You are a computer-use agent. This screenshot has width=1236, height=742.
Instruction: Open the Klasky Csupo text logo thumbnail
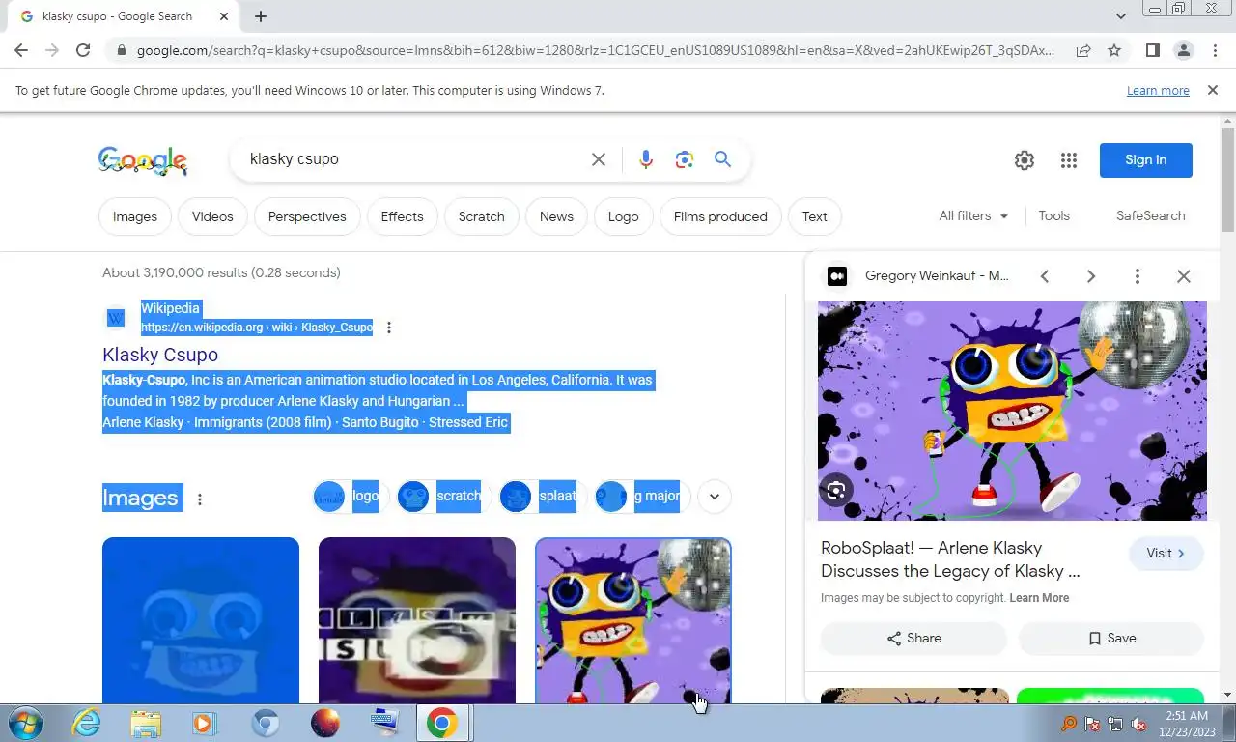(417, 620)
